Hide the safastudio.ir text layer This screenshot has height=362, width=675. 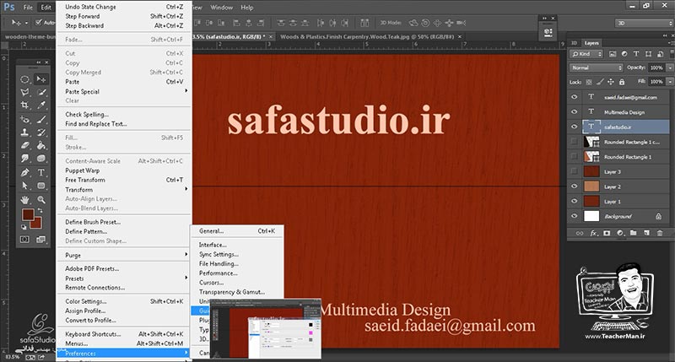575,127
